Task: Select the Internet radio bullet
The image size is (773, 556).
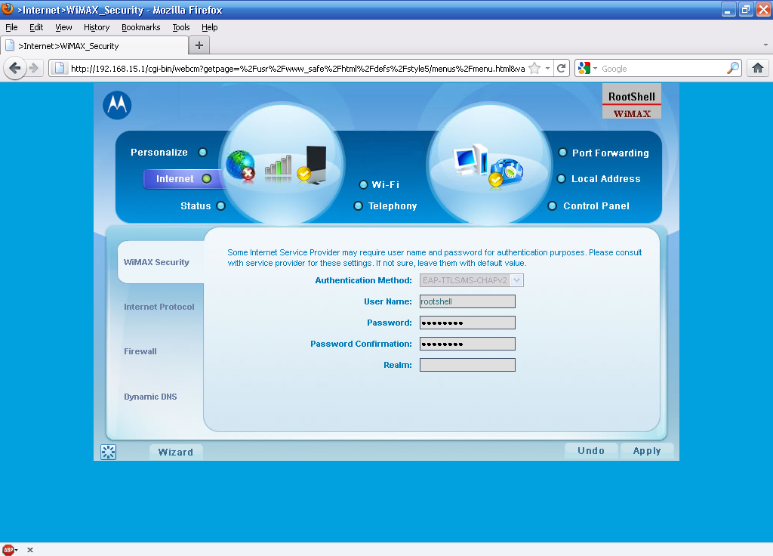Action: (207, 178)
